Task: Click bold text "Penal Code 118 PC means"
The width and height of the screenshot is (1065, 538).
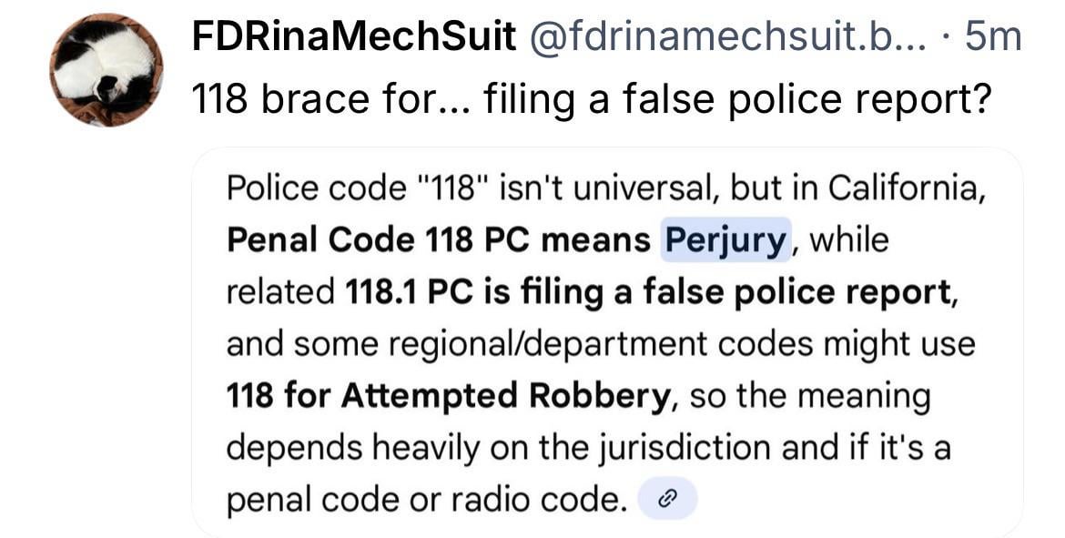Action: click(x=438, y=240)
